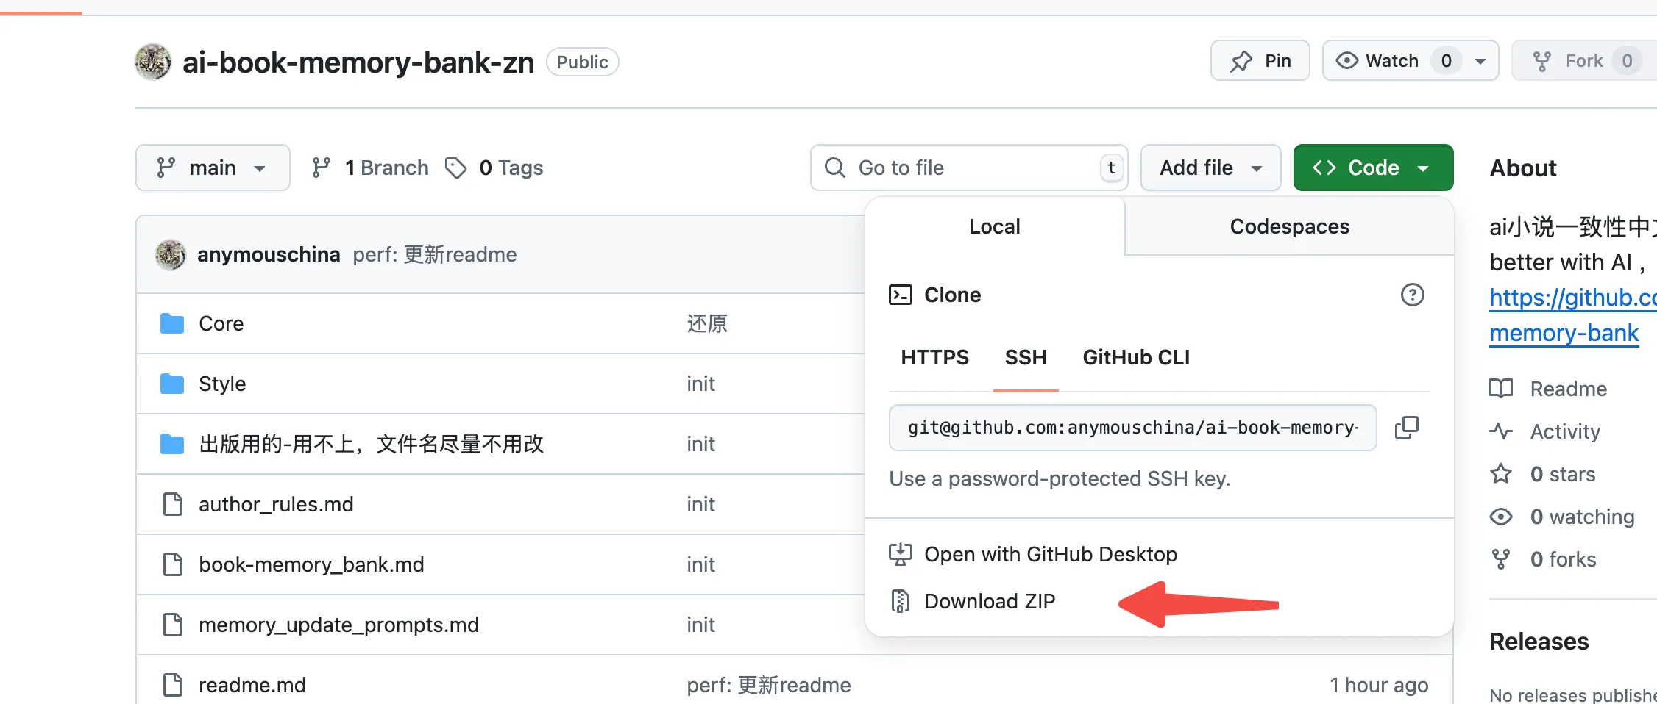Image resolution: width=1657 pixels, height=704 pixels.
Task: Click the commit author avatar next to anymouschina
Action: tap(171, 254)
